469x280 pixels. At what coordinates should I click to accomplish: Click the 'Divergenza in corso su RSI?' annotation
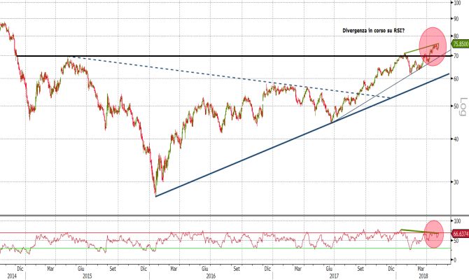click(x=374, y=31)
